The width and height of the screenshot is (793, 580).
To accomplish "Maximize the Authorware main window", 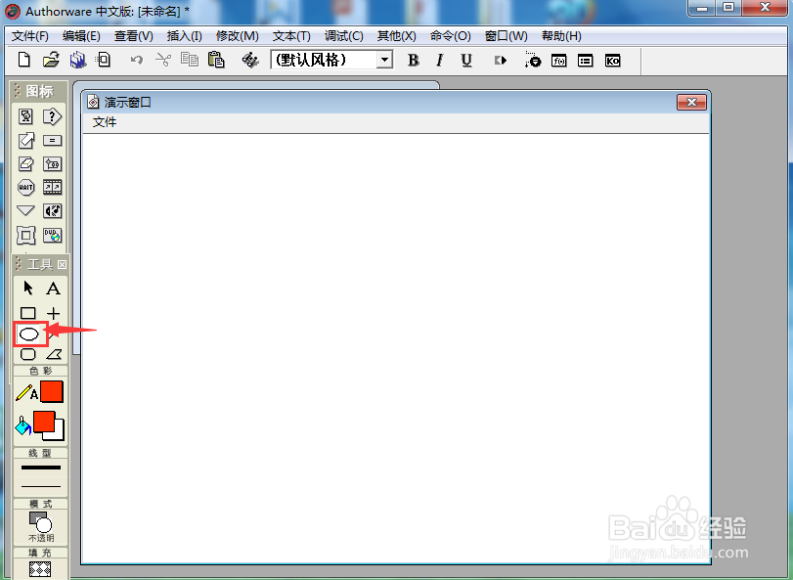I will (x=728, y=8).
